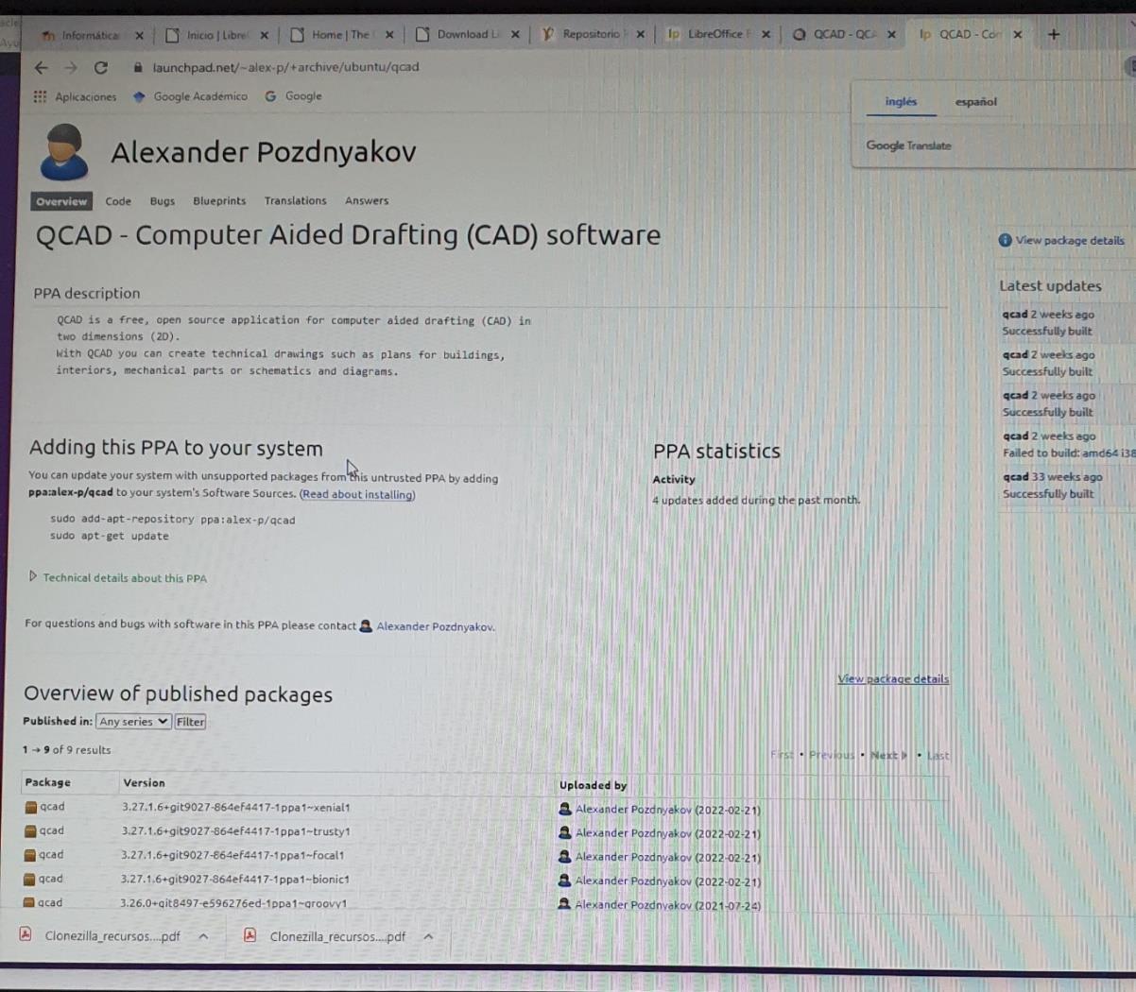Viewport: 1136px width, 992px height.
Task: Click the site lock icon in address bar
Action: [x=138, y=67]
